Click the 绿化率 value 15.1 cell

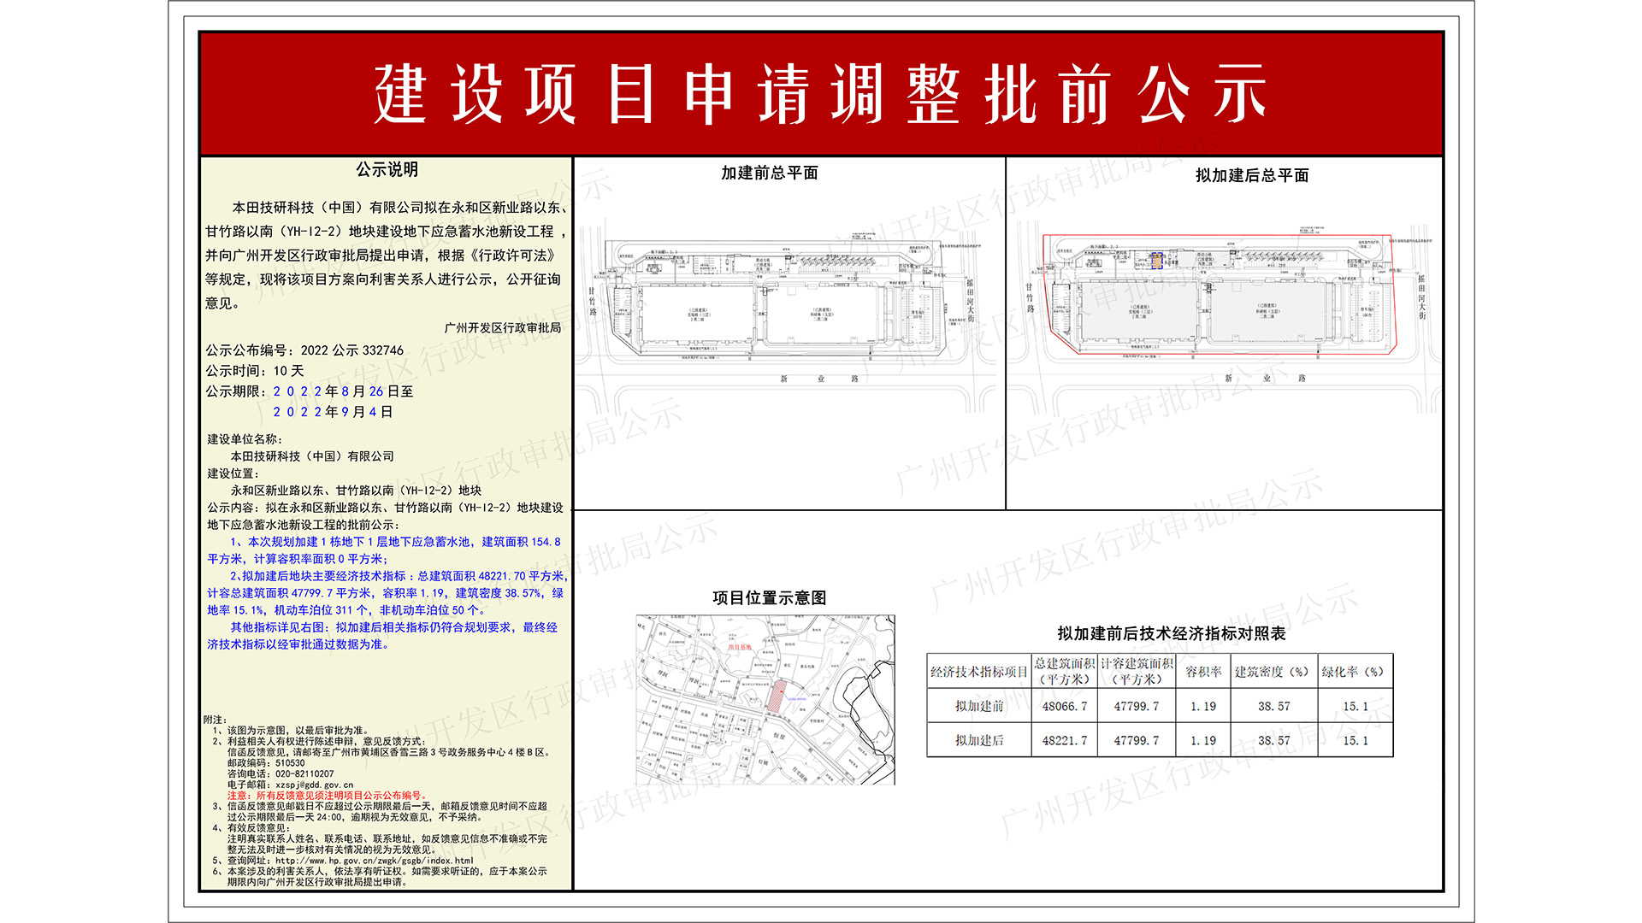click(1356, 706)
